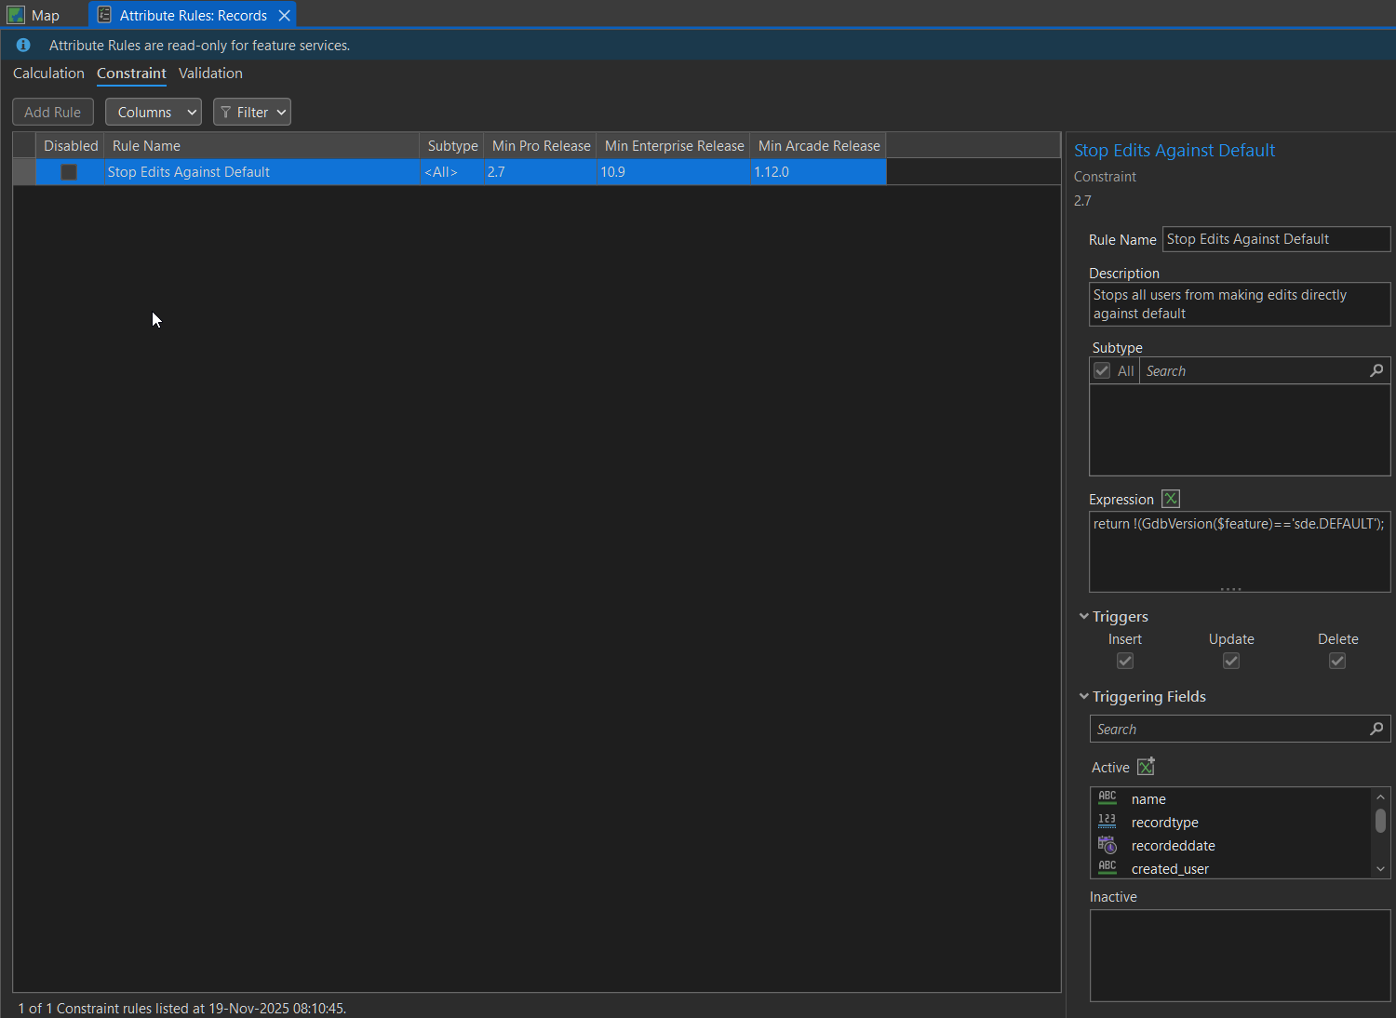Toggle the Insert trigger checkbox
The height and width of the screenshot is (1018, 1396).
pos(1125,661)
